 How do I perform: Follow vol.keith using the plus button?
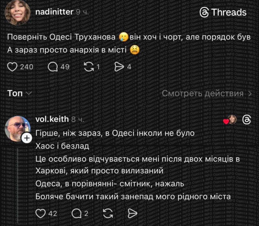pyautogui.click(x=27, y=138)
